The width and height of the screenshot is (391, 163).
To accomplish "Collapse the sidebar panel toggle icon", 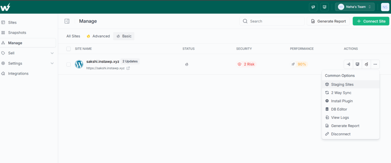I will [67, 21].
